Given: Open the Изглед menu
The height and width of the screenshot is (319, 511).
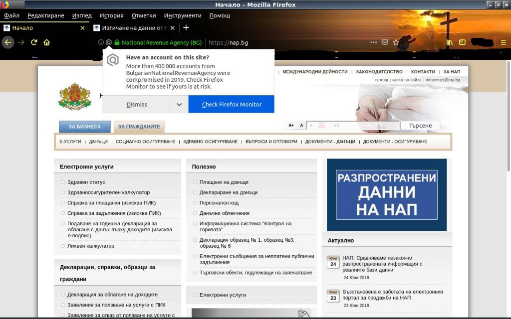Looking at the screenshot, I should pos(82,15).
